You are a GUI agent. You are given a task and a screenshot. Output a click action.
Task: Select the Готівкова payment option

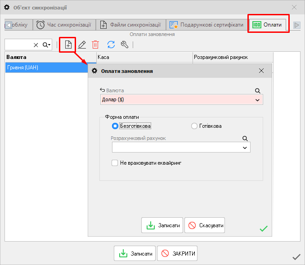point(194,126)
